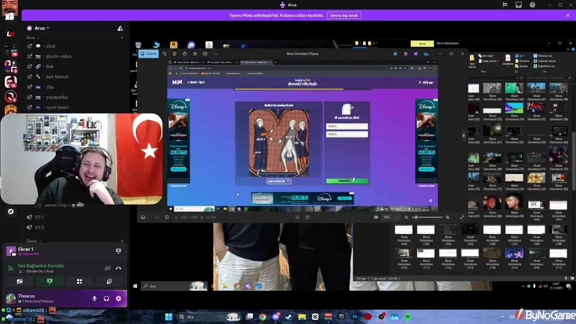The image size is (576, 324).
Task: Click Hiçbirini seçme in File Explorer ribbon
Action: pyautogui.click(x=544, y=61)
